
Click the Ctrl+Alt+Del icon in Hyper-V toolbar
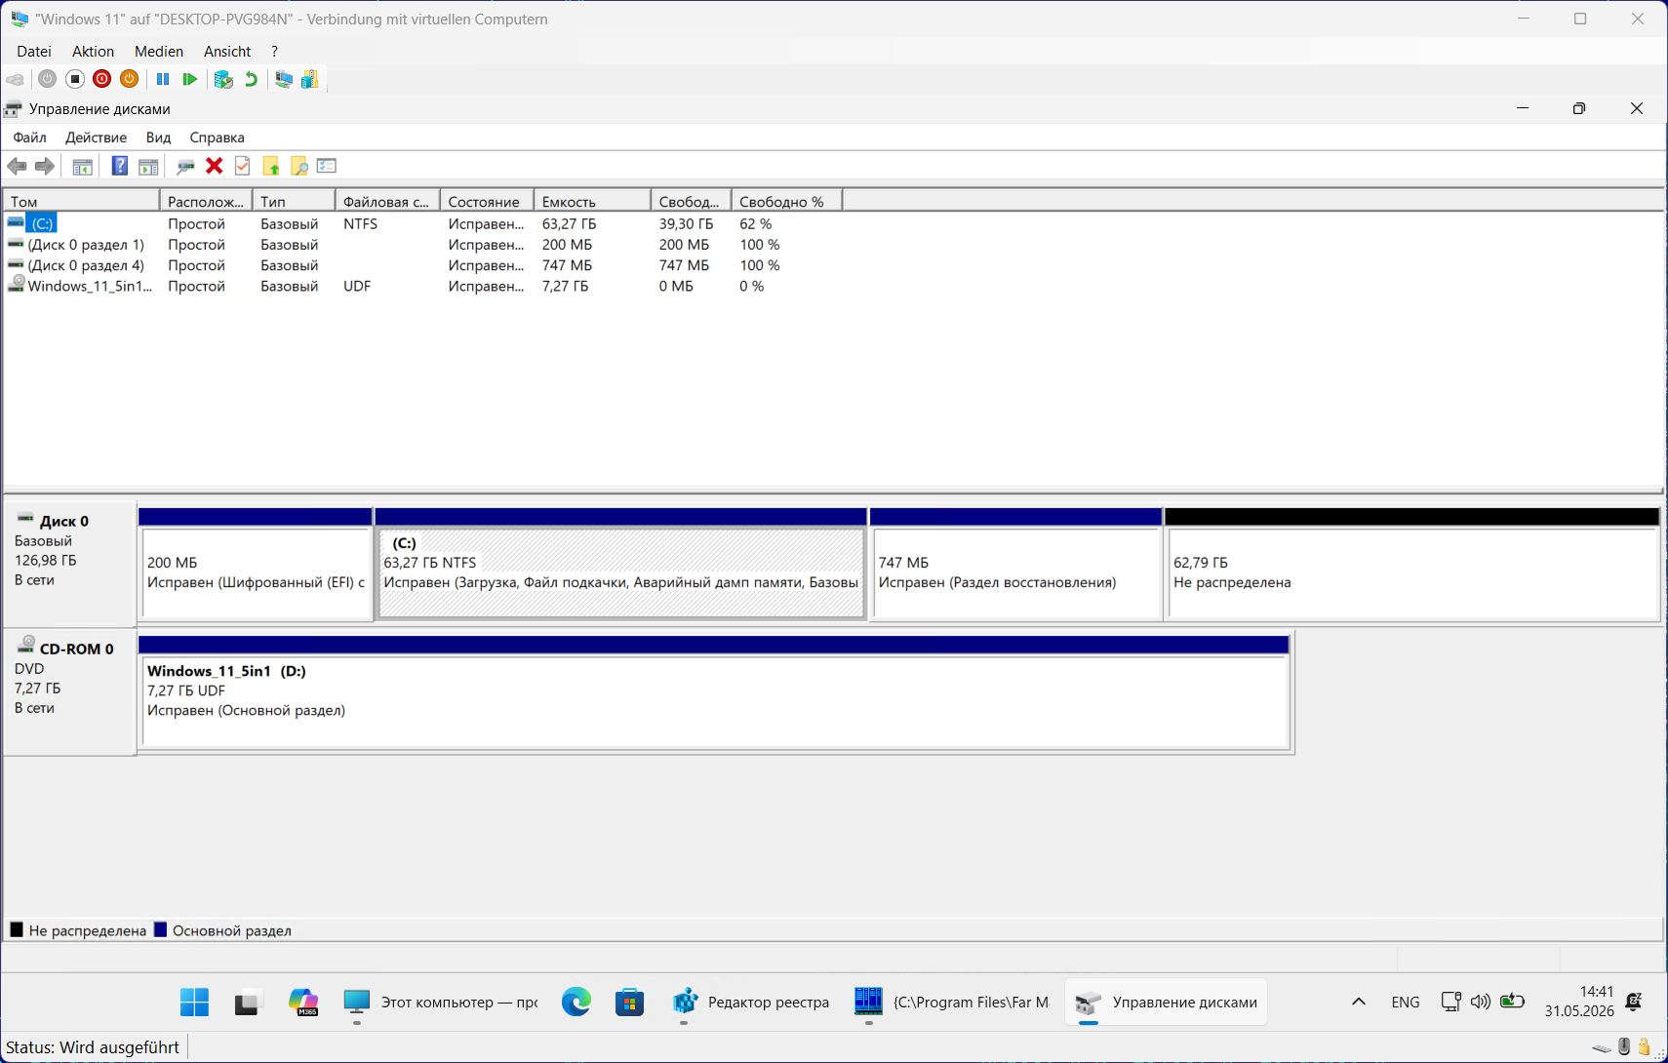click(15, 79)
